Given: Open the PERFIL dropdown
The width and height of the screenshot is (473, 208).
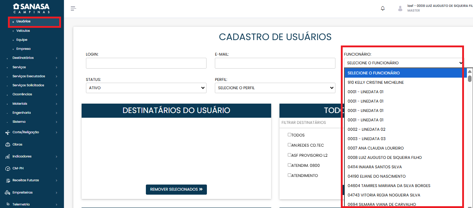Looking at the screenshot, I should coord(275,88).
